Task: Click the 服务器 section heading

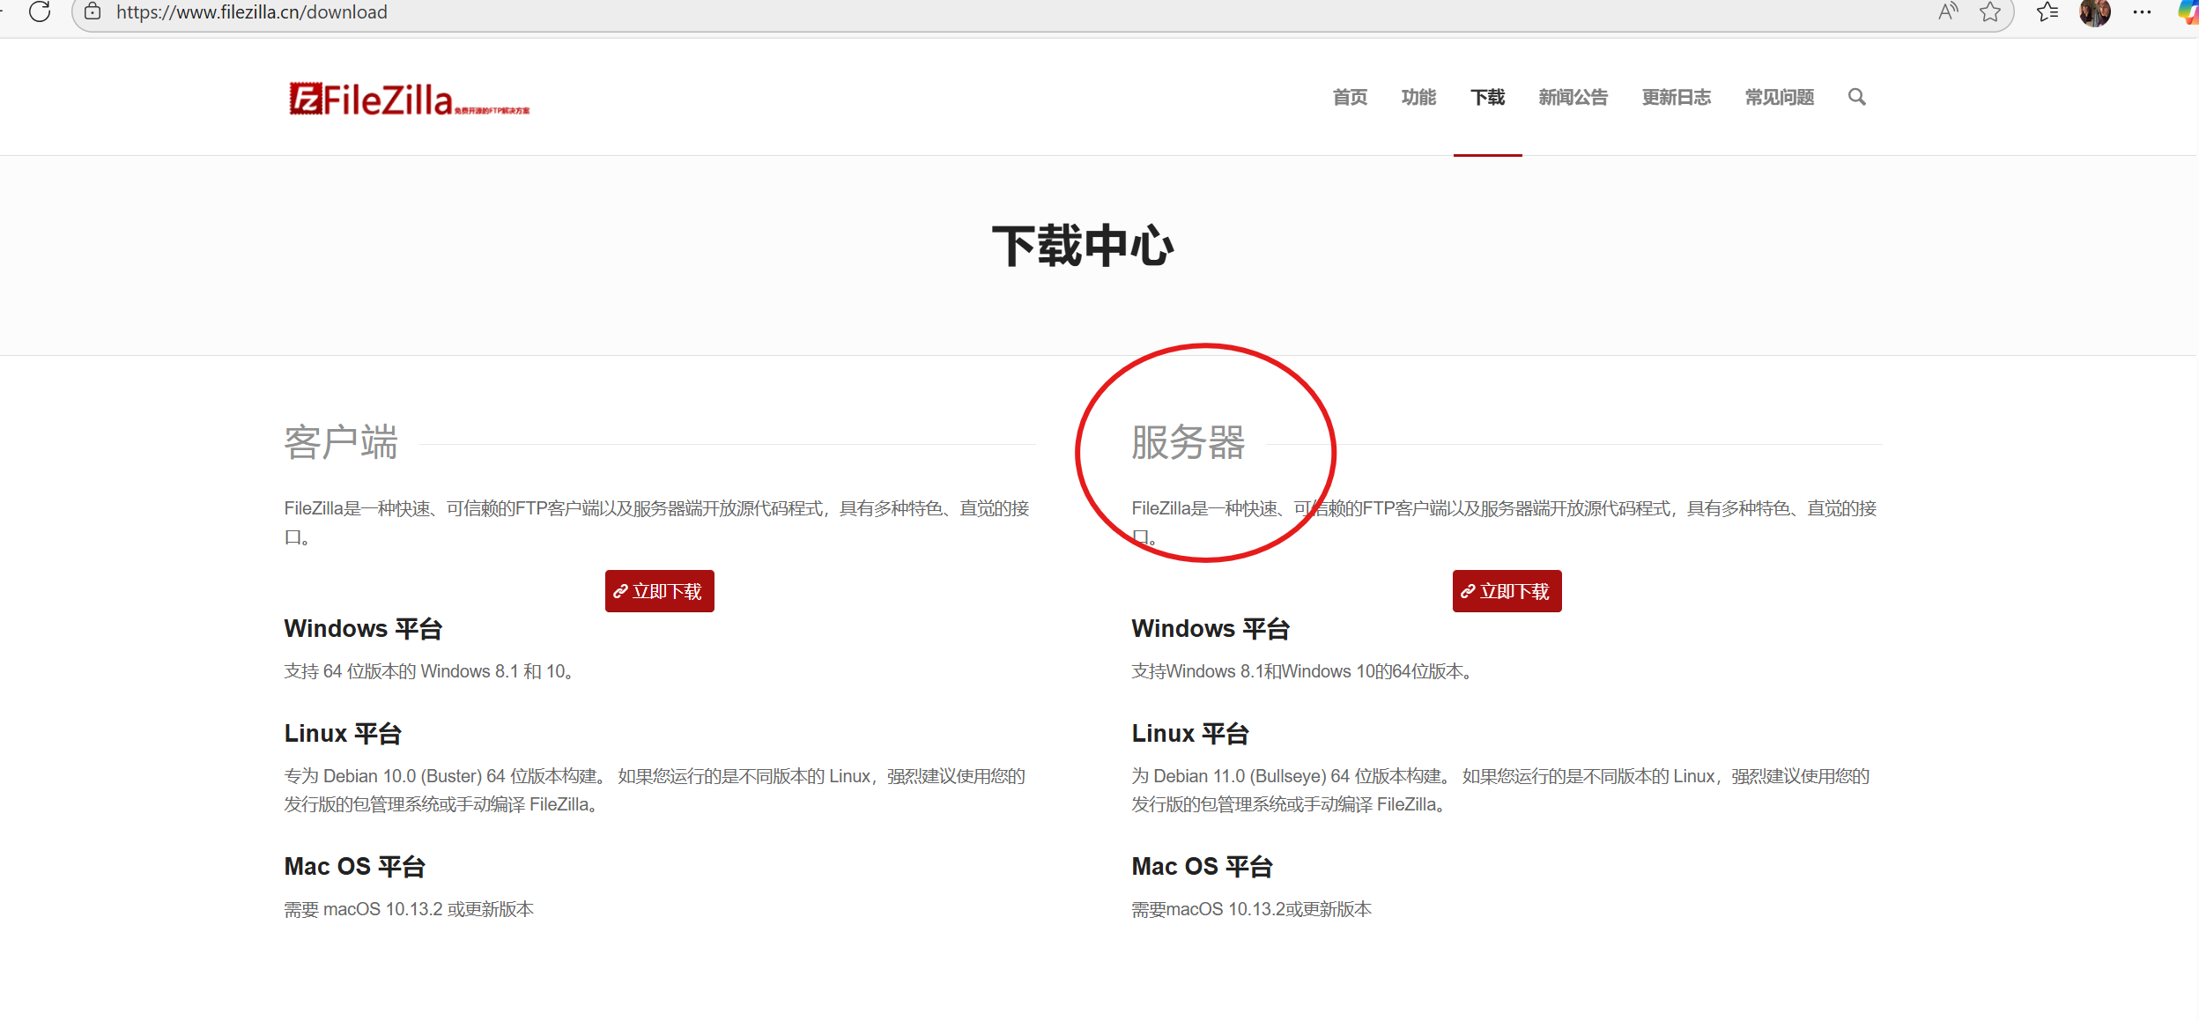Action: 1188,442
